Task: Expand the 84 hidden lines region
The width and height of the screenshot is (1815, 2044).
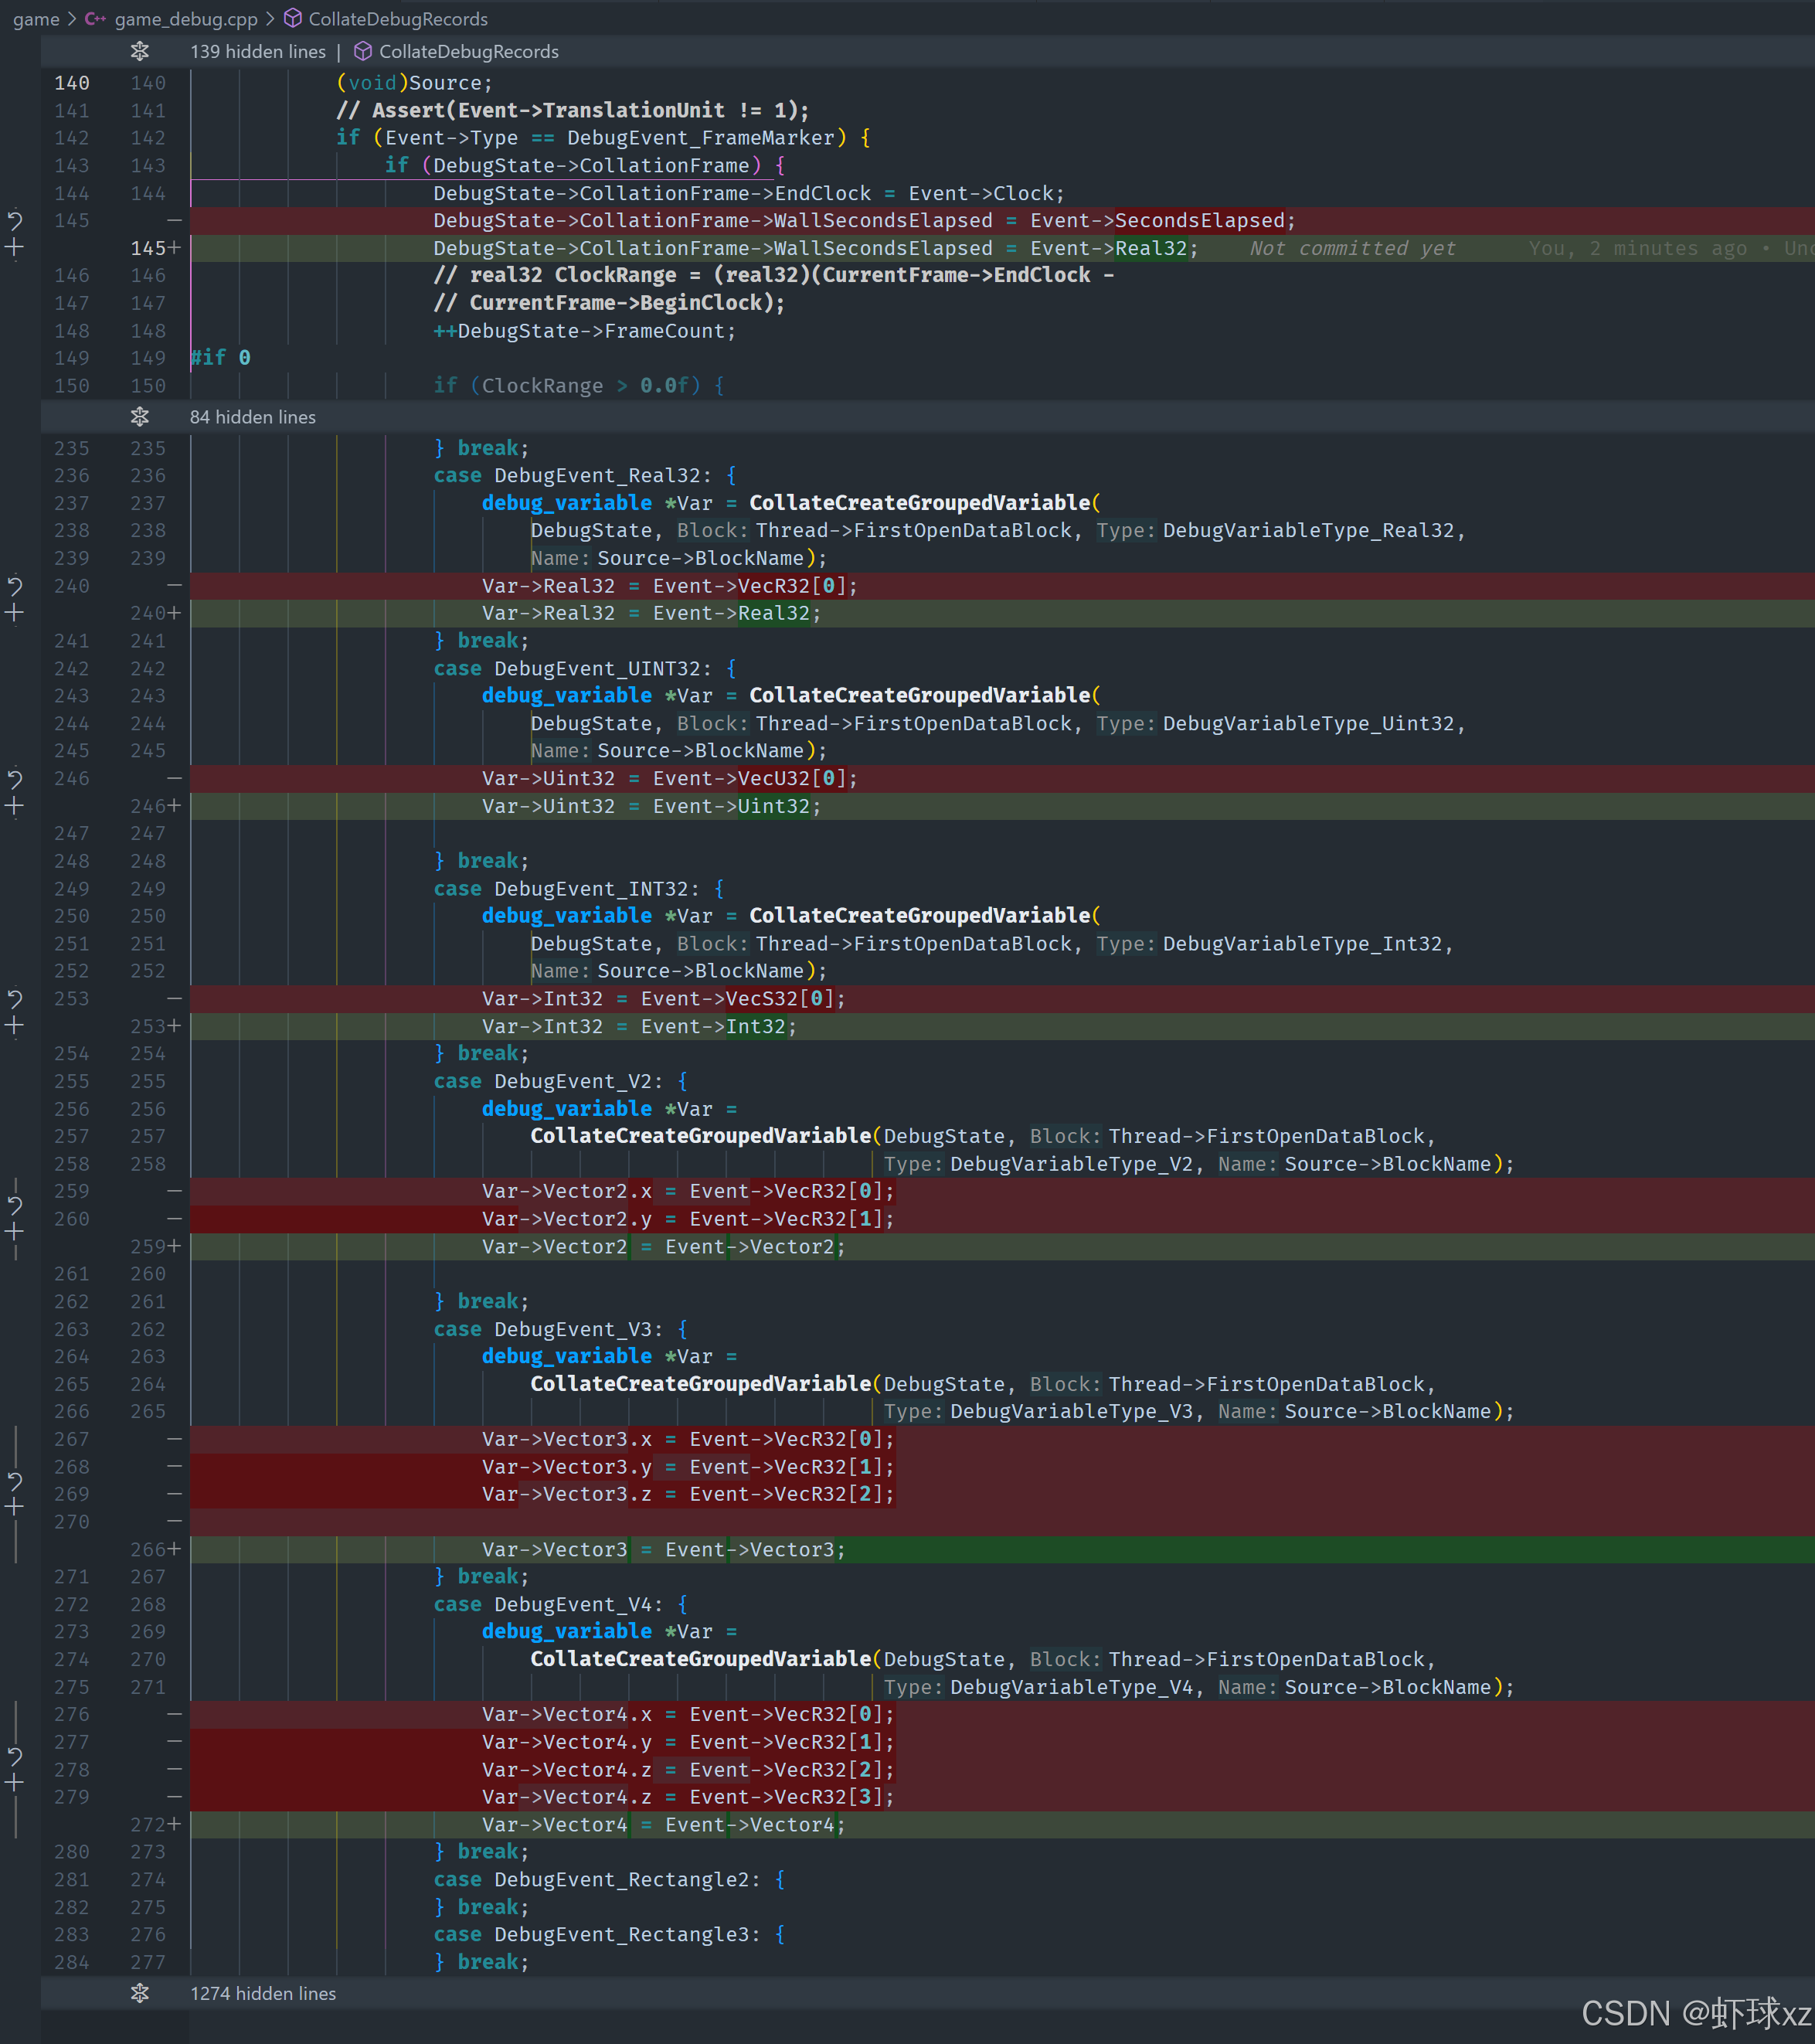Action: [140, 417]
